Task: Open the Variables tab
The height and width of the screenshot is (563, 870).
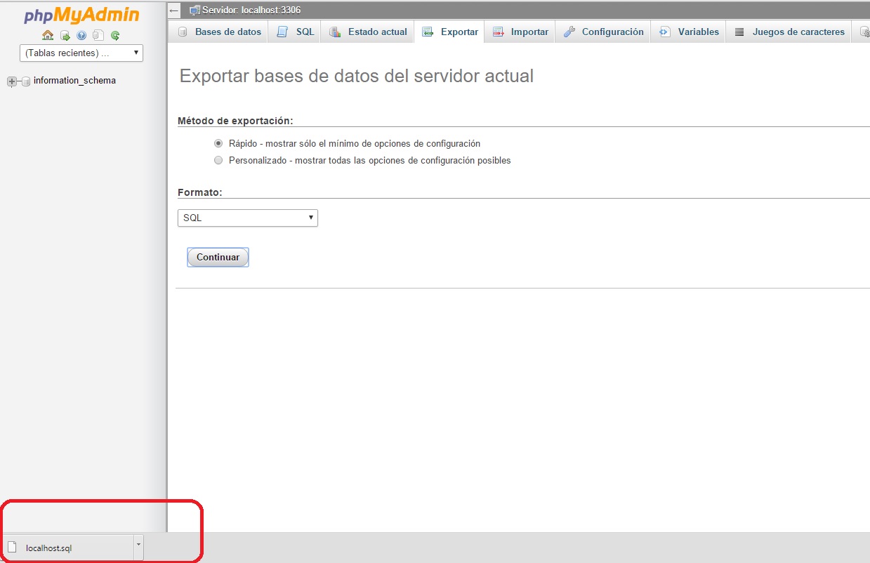Action: click(x=689, y=32)
